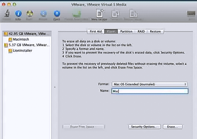Switch to the RAID tab
197x139 pixels.
[141, 31]
